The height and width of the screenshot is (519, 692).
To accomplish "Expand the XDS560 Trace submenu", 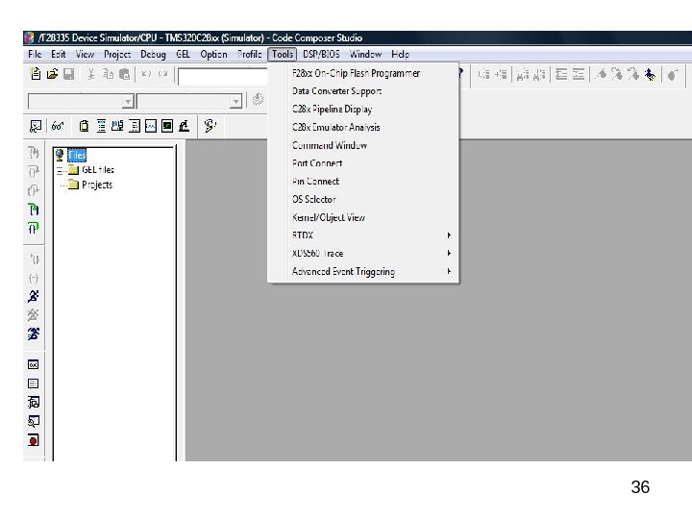I will click(363, 254).
